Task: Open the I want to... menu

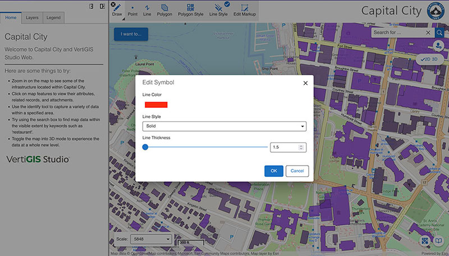Action: click(x=131, y=34)
